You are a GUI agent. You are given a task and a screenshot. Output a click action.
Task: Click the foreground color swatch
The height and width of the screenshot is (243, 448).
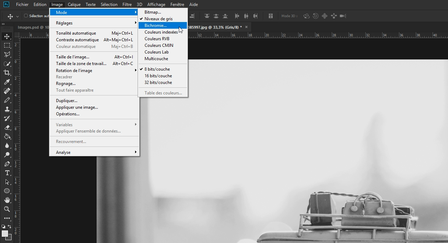pyautogui.click(x=5, y=233)
